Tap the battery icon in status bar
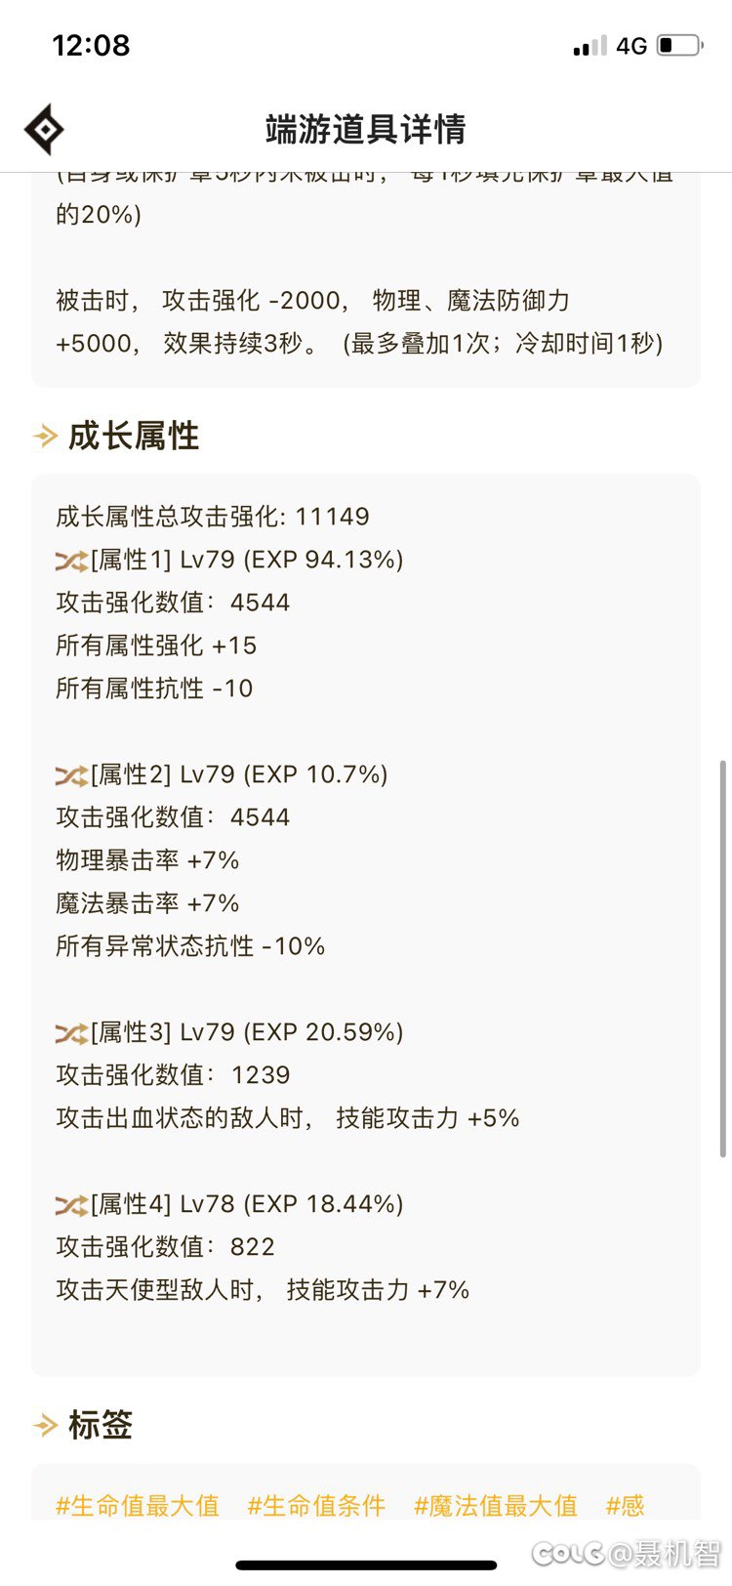 (680, 45)
